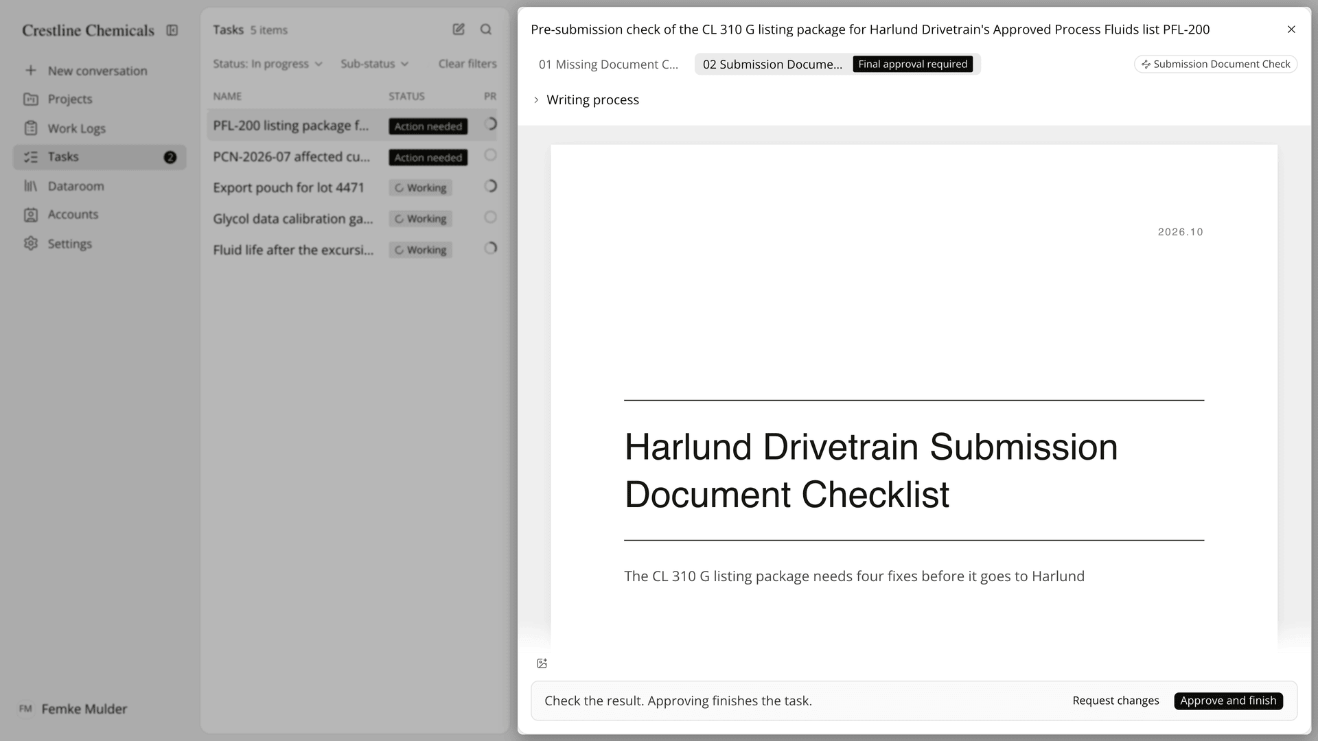The height and width of the screenshot is (741, 1318).
Task: Open the Dataroom library icon
Action: coord(31,186)
